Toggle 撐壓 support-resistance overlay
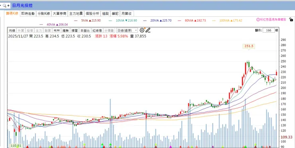The width and height of the screenshot is (295, 148). click(75, 30)
